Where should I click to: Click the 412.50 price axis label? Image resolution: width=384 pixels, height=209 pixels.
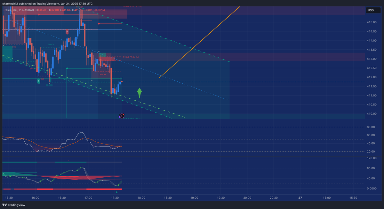(372, 68)
